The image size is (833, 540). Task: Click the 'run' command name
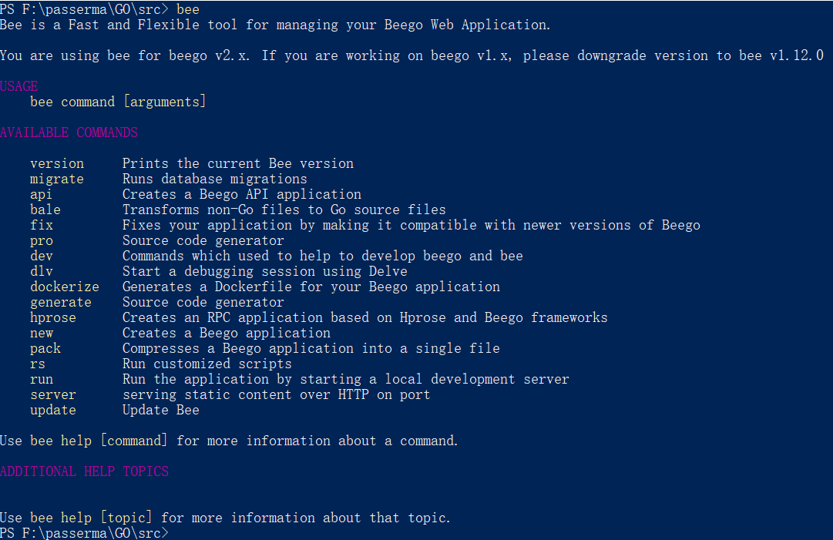pos(42,380)
